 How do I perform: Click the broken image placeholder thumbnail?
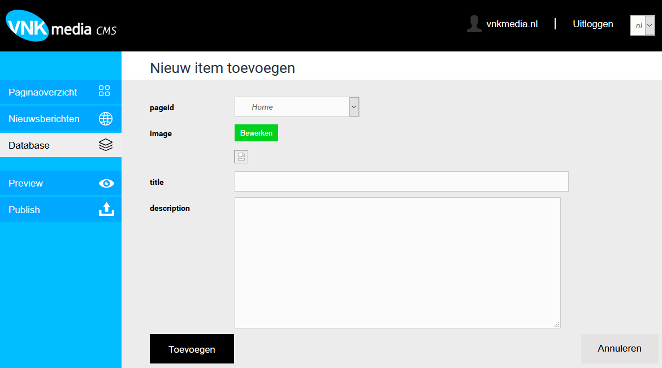(x=241, y=157)
